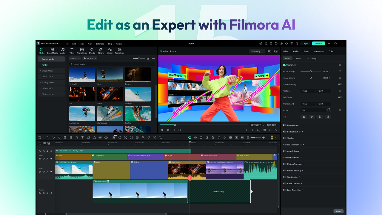Open the Stickers library
This screenshot has width=382, height=215.
[110, 51]
